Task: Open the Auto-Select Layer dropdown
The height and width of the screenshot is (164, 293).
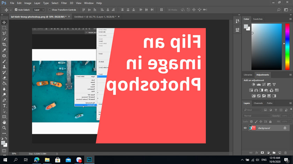Action: [39, 10]
